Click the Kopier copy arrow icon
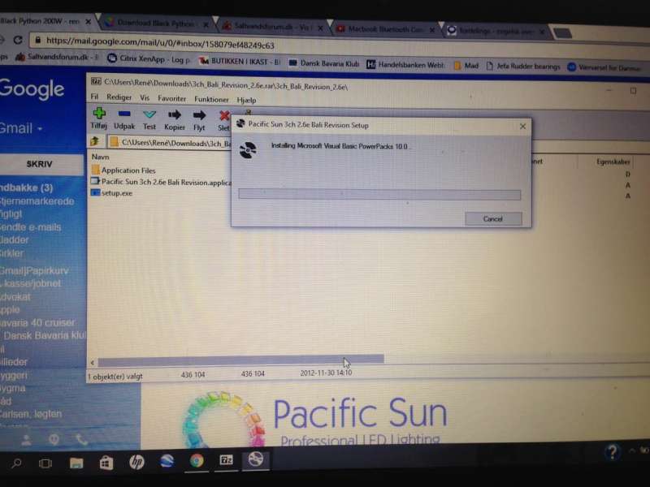 click(x=174, y=114)
